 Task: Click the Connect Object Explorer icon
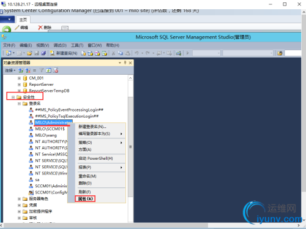pyautogui.click(x=21, y=70)
